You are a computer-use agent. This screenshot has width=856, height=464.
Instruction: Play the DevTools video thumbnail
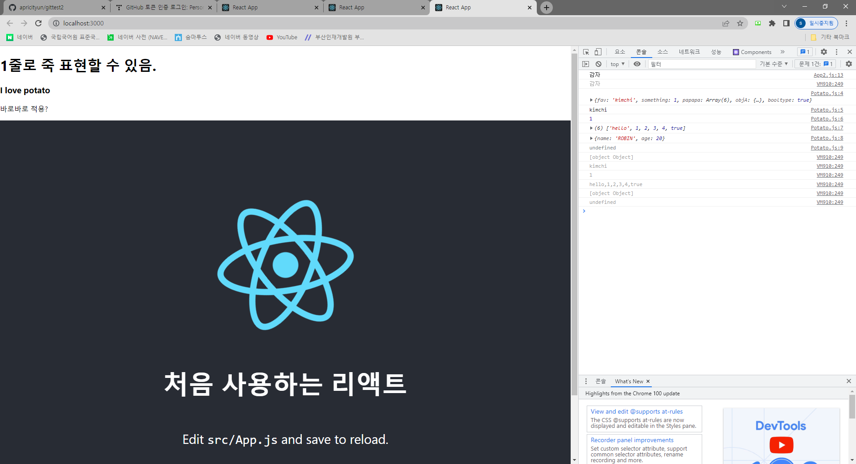781,445
